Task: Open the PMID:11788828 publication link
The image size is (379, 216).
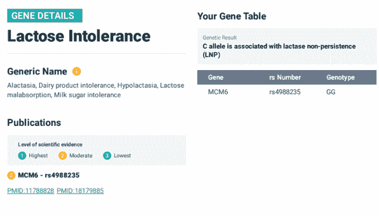Action: [x=31, y=191]
